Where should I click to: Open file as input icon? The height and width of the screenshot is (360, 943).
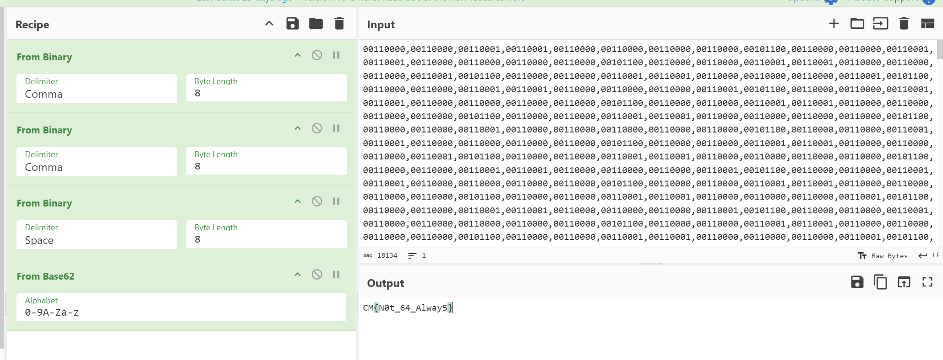[x=880, y=24]
